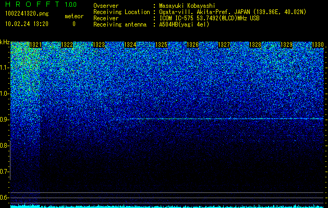The height and width of the screenshot is (208, 328).
Task: Click the A504HB(yagi 4el) antenna value
Action: [184, 24]
